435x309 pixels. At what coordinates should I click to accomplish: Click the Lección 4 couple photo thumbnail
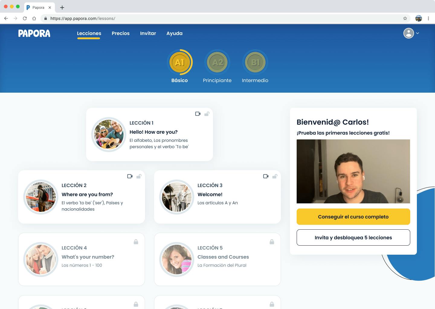pyautogui.click(x=41, y=260)
